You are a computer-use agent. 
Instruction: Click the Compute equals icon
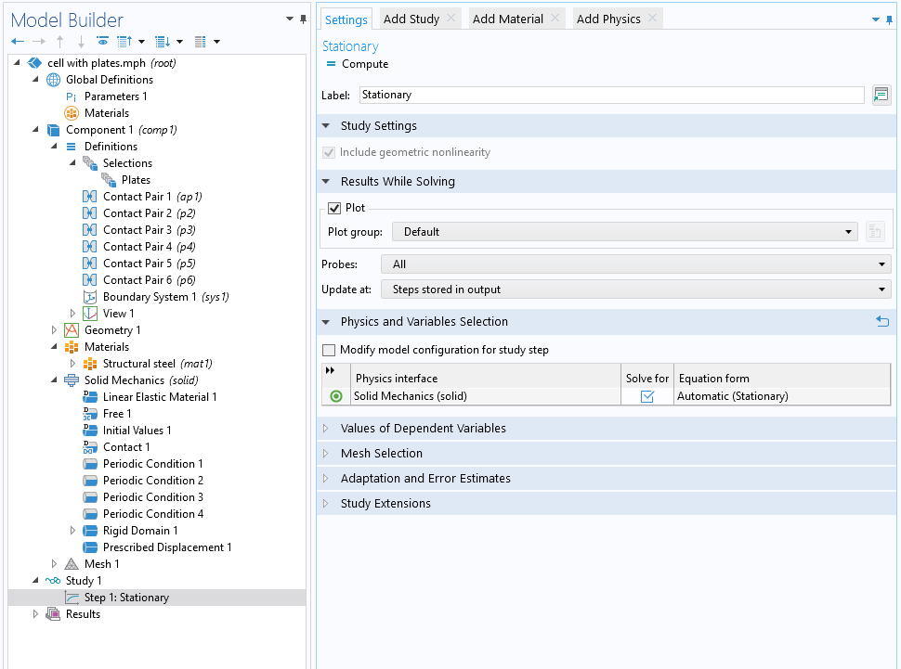[x=331, y=64]
